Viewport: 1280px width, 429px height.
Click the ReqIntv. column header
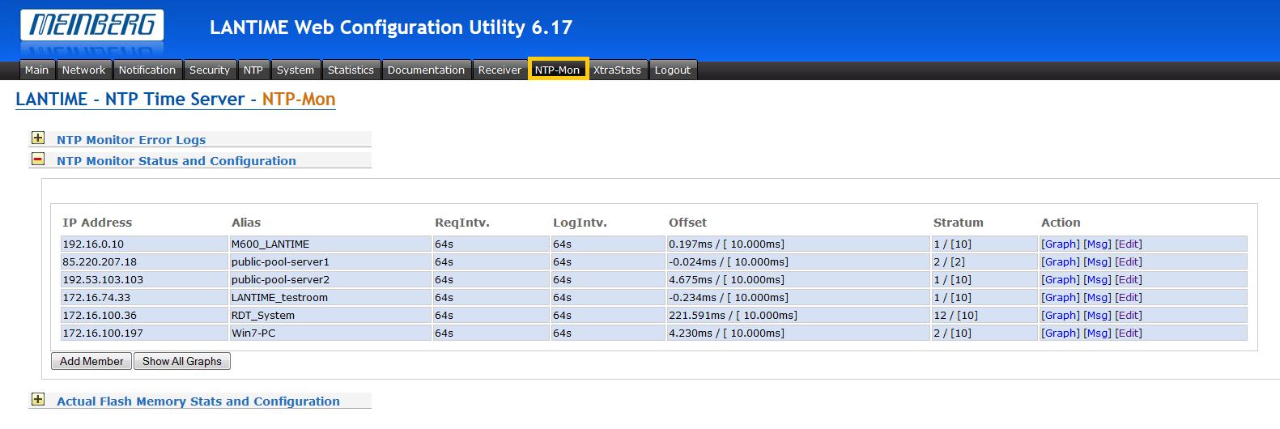(x=462, y=223)
